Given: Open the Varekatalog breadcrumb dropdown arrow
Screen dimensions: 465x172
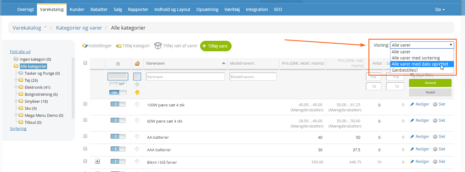Looking at the screenshot, I should coord(46,27).
